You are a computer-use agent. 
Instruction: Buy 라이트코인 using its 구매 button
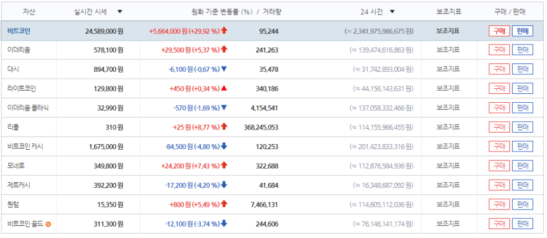(499, 88)
